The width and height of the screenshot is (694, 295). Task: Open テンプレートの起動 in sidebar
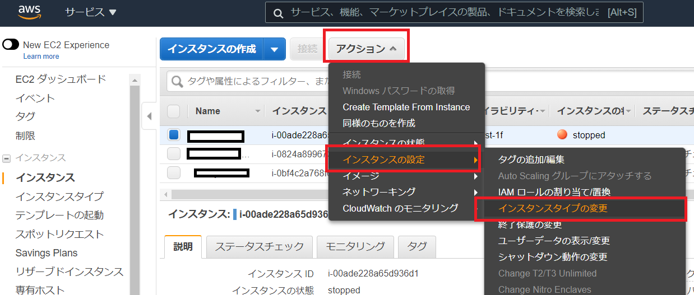[x=59, y=215]
